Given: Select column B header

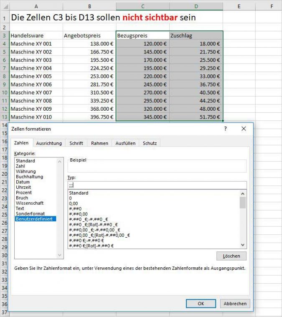Looking at the screenshot, I should (89, 6).
